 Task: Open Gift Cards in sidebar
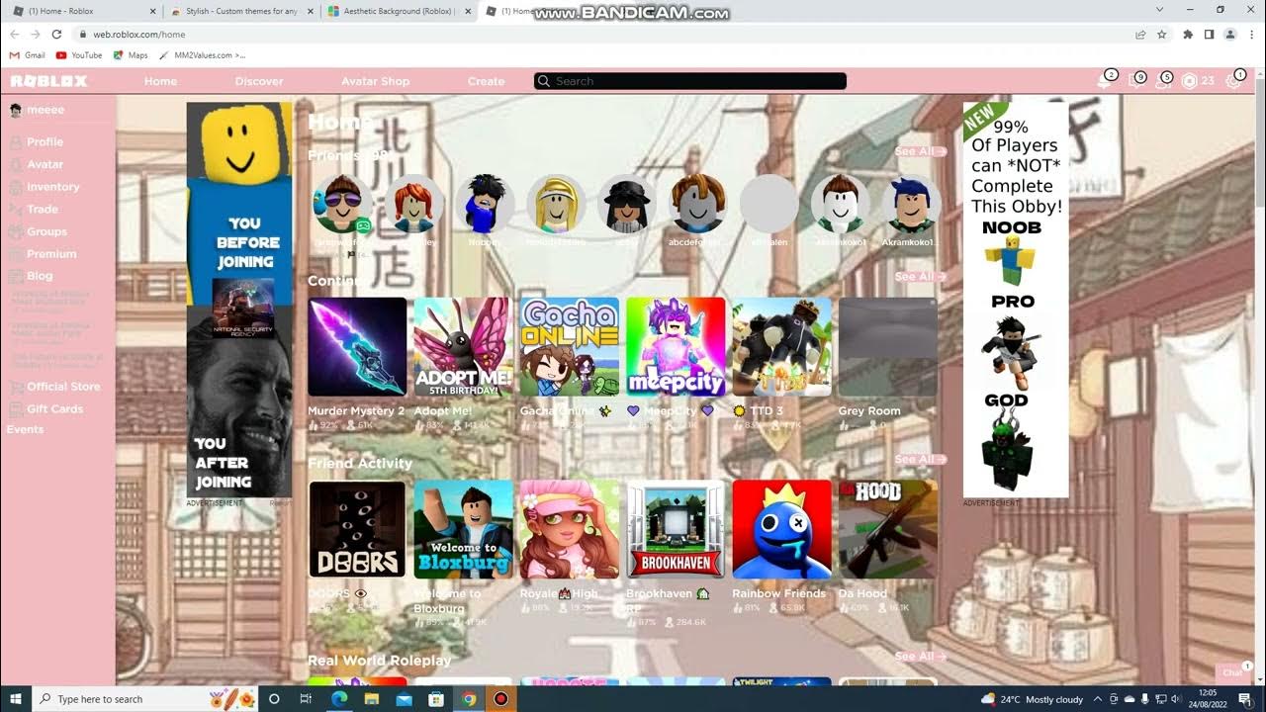[x=54, y=408]
